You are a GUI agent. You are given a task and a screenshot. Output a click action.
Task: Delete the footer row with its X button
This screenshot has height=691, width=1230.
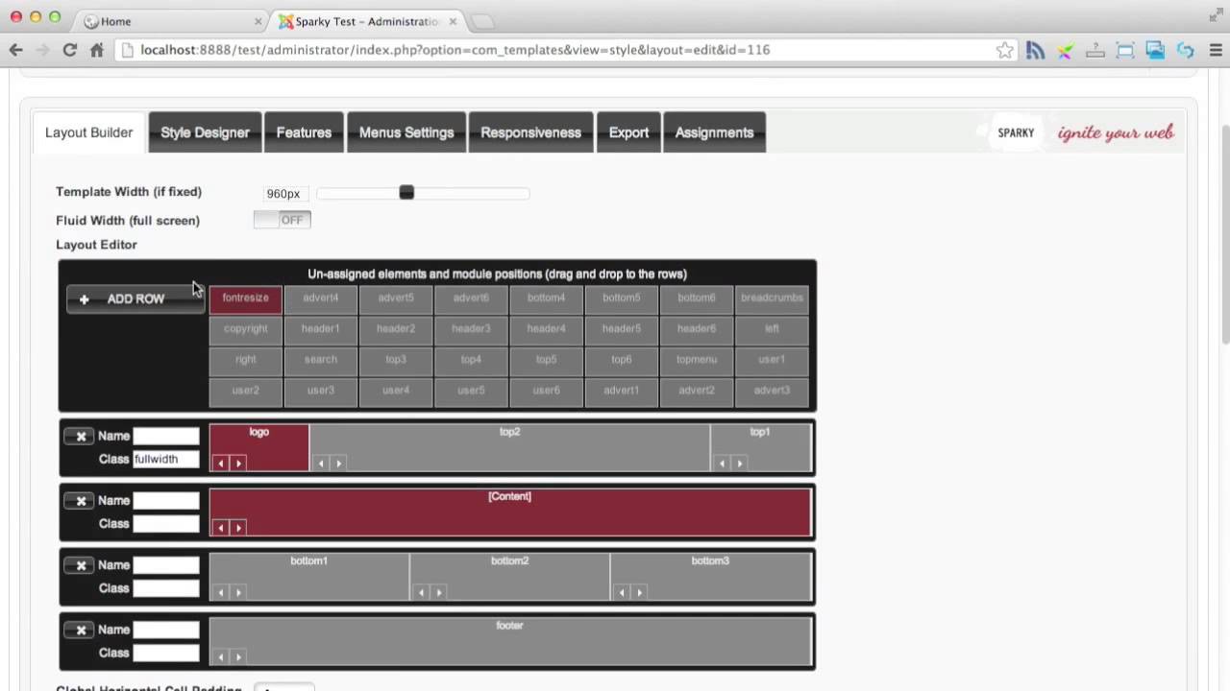click(x=81, y=631)
